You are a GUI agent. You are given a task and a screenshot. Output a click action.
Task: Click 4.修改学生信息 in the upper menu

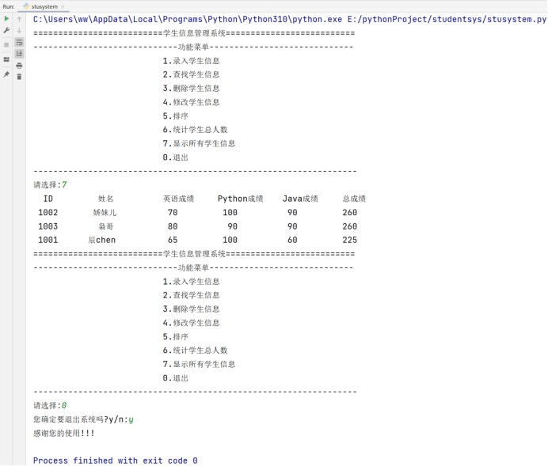[191, 102]
